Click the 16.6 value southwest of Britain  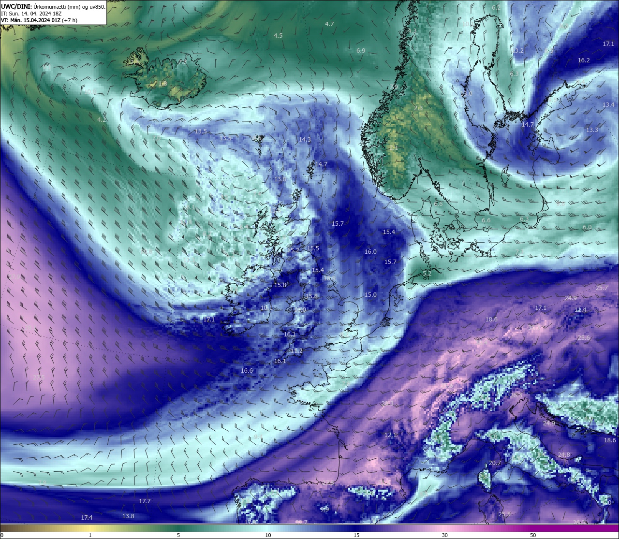pyautogui.click(x=247, y=371)
